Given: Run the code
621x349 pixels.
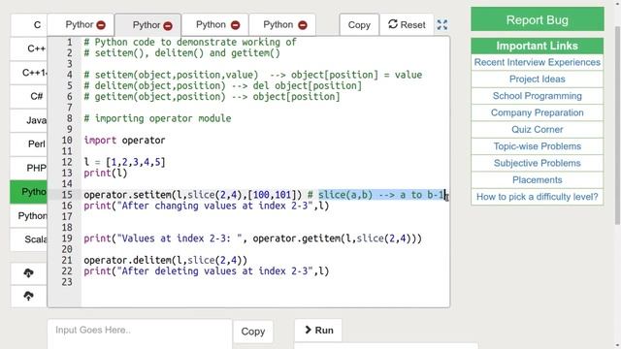Looking at the screenshot, I should tap(318, 330).
